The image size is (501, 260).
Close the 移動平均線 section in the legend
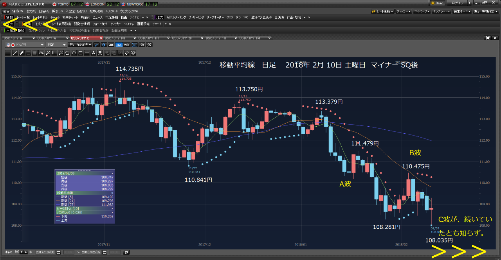[112, 193]
